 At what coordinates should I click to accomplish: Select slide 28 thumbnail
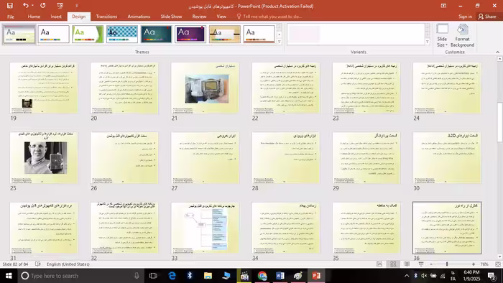(286, 158)
